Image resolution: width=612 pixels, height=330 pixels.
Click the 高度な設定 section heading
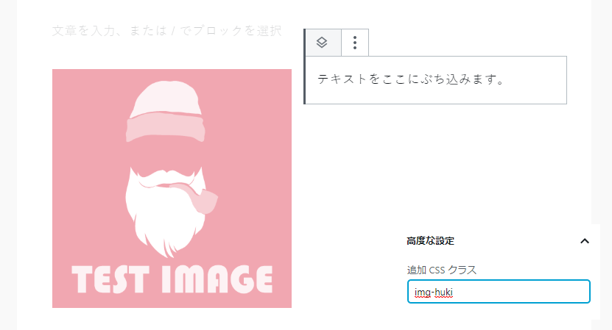(431, 241)
